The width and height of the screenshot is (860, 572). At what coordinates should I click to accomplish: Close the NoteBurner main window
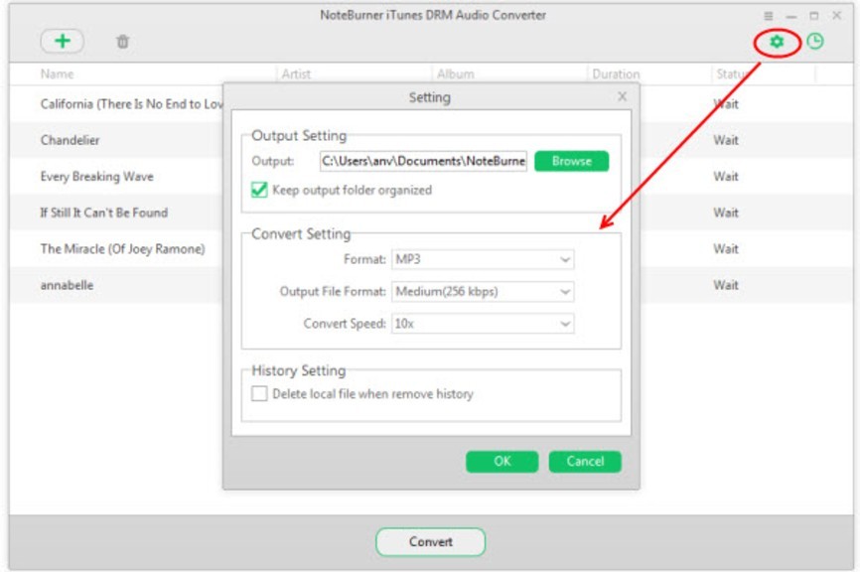[x=837, y=15]
